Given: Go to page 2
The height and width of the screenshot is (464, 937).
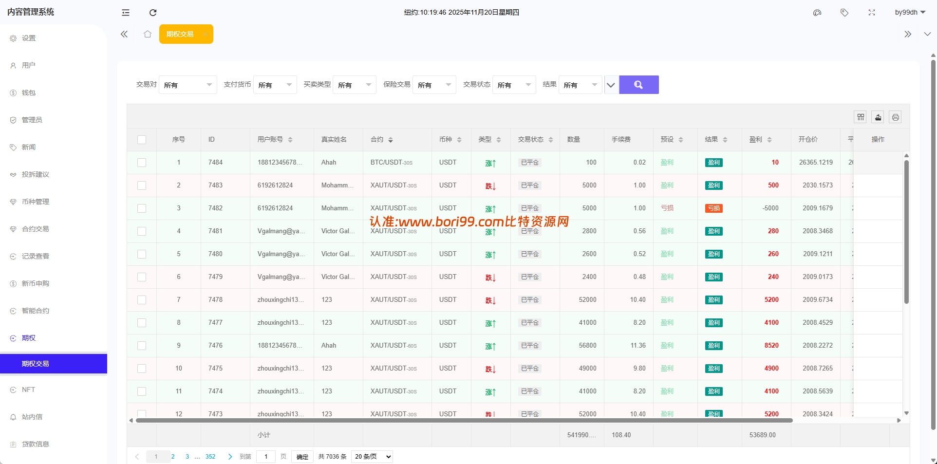Looking at the screenshot, I should coord(173,457).
